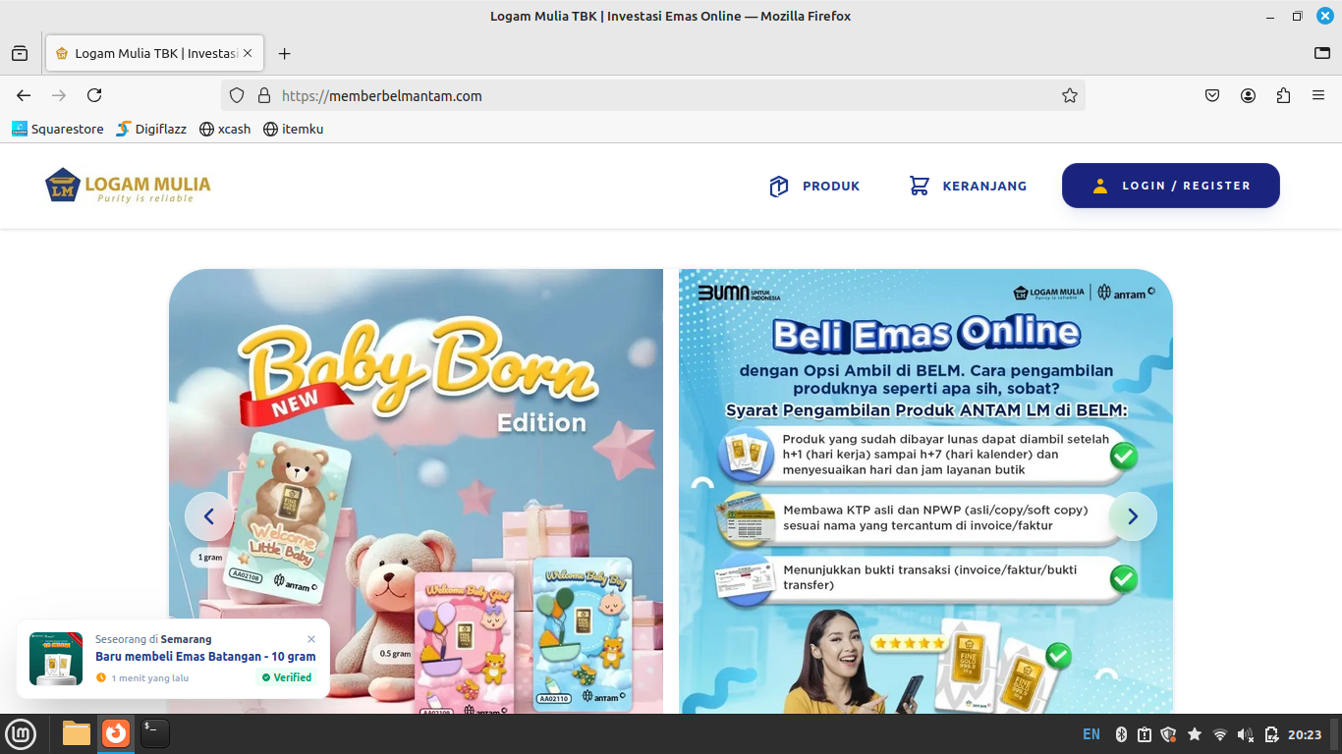Open the PRODUK menu item

coord(814,186)
